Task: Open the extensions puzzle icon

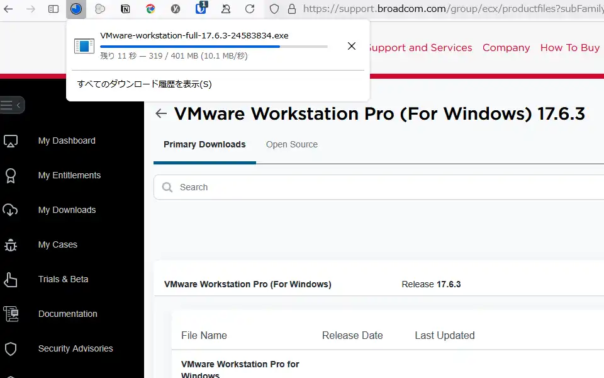Action: (x=100, y=8)
